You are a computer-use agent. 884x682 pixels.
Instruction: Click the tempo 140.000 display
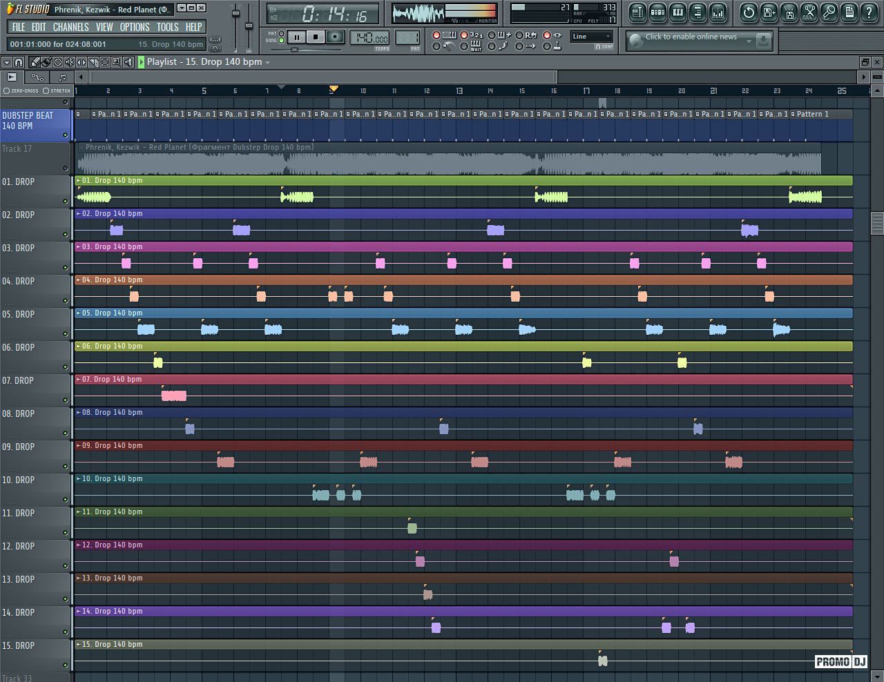point(370,38)
